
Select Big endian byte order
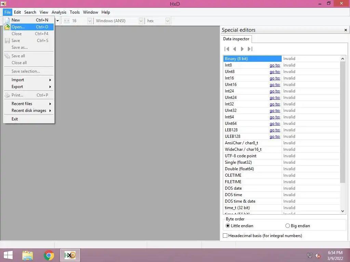[x=298, y=226]
